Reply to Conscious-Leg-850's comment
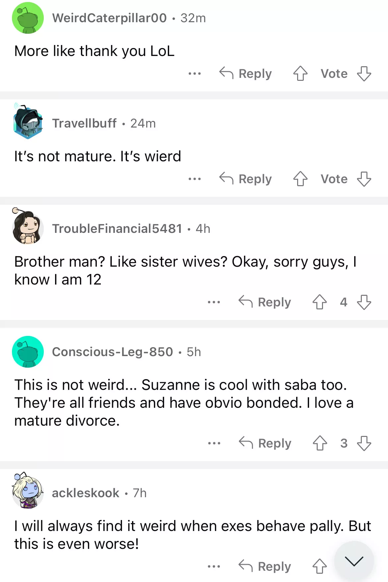The width and height of the screenshot is (388, 582). point(265,443)
